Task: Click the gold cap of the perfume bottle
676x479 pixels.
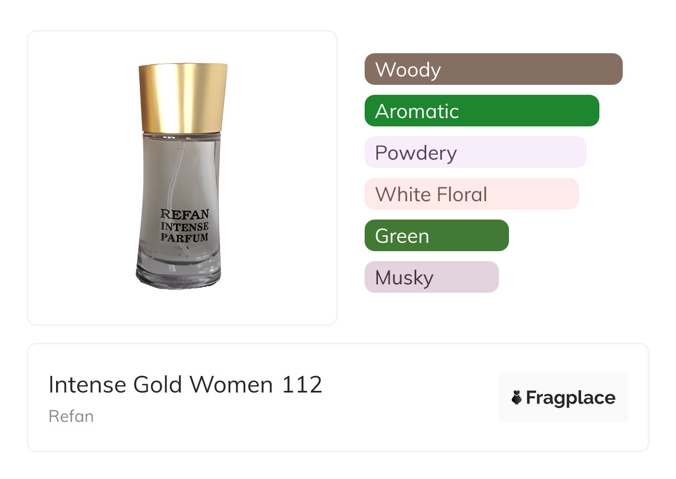Action: click(x=183, y=97)
